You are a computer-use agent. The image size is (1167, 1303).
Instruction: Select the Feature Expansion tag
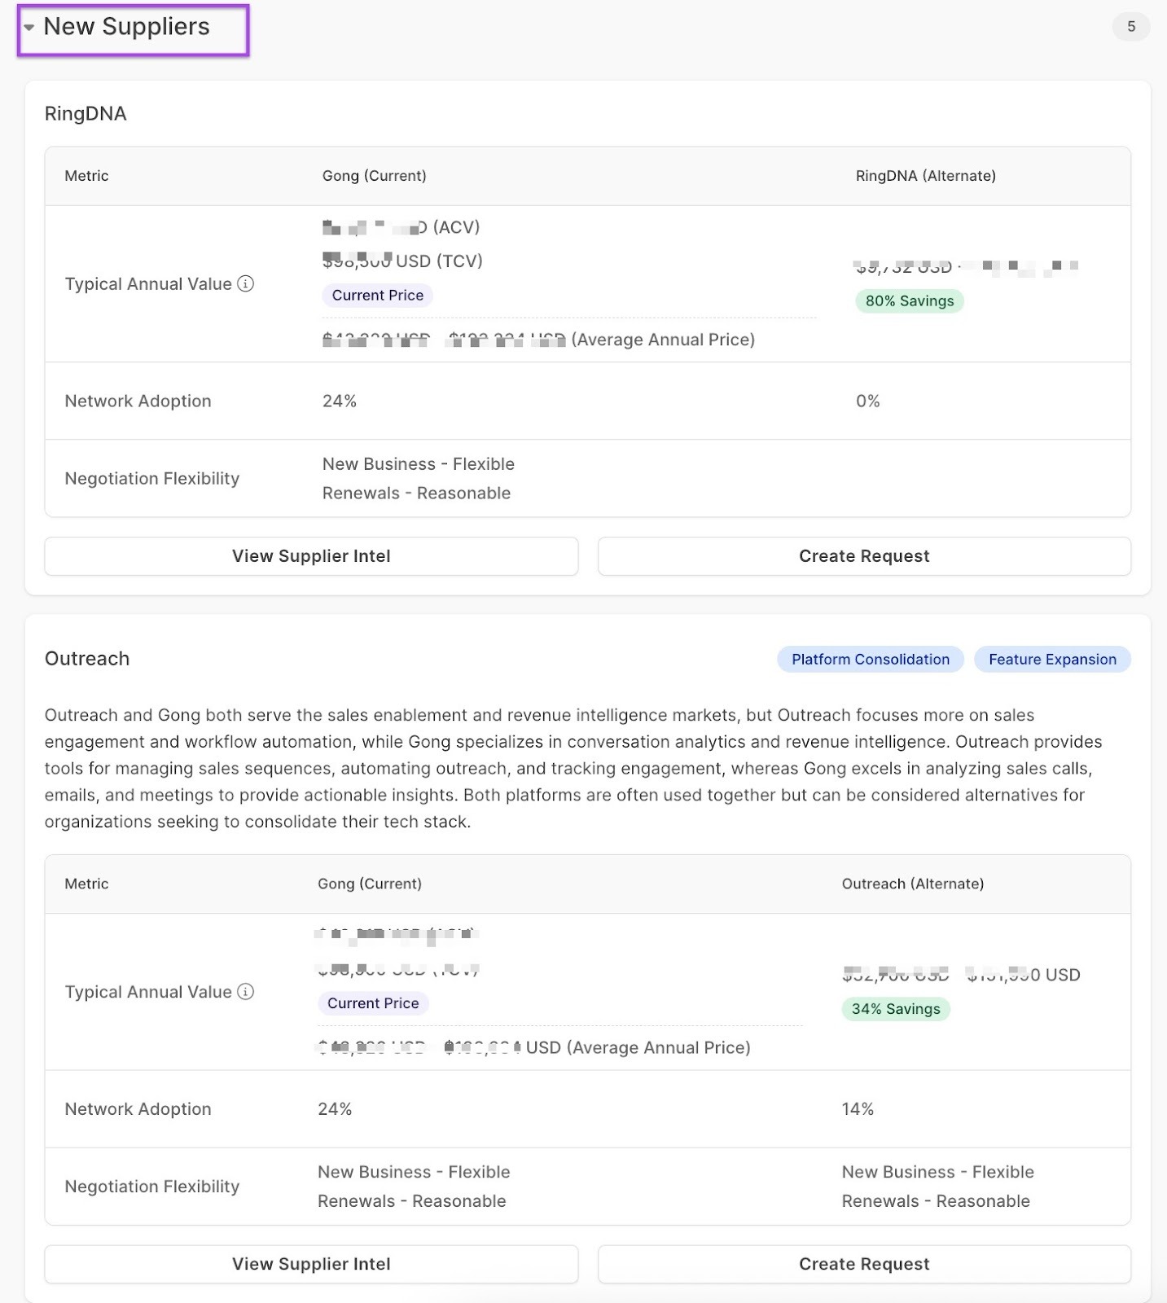[1051, 660]
